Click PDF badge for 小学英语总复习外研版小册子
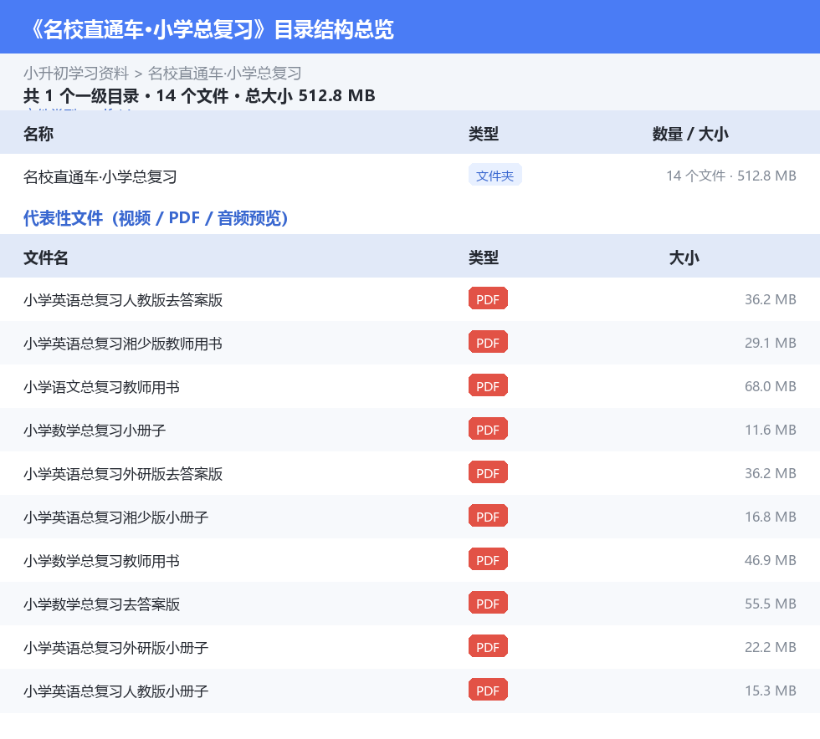 tap(488, 646)
